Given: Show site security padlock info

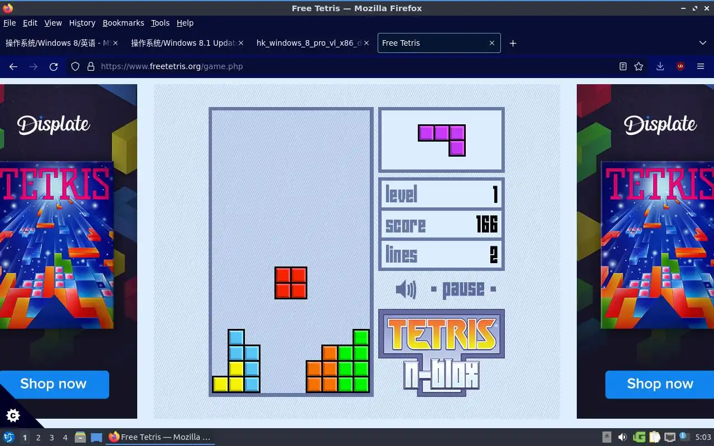Looking at the screenshot, I should click(x=91, y=66).
